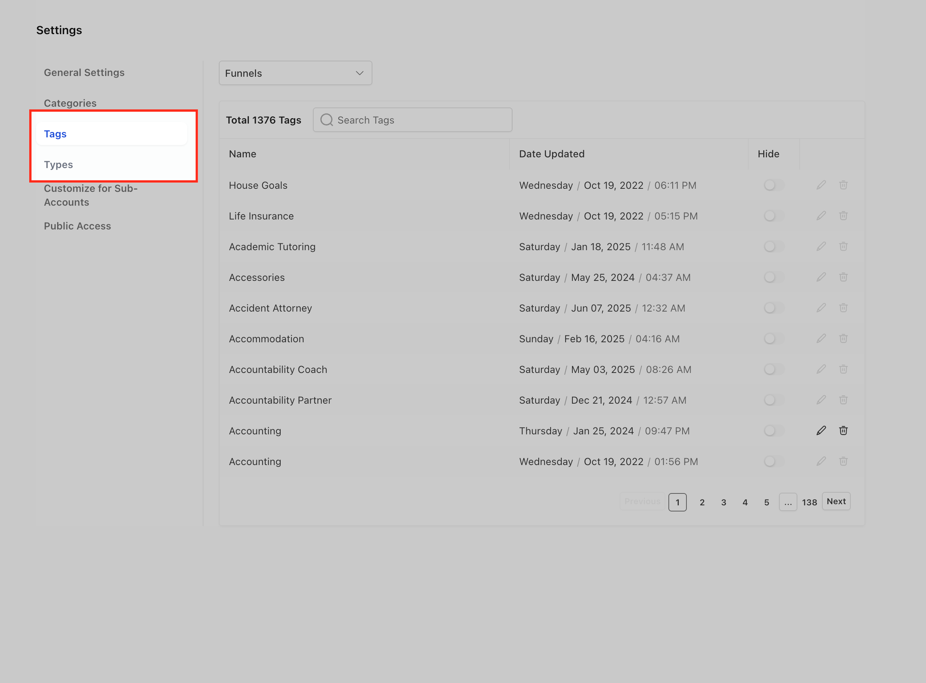
Task: Open the Funnels dropdown
Action: (x=295, y=73)
